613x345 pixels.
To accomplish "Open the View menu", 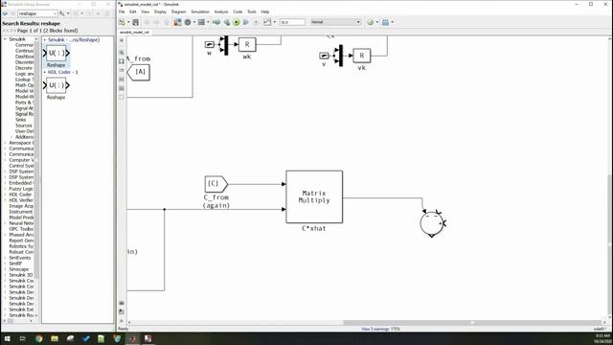I will 145,11.
